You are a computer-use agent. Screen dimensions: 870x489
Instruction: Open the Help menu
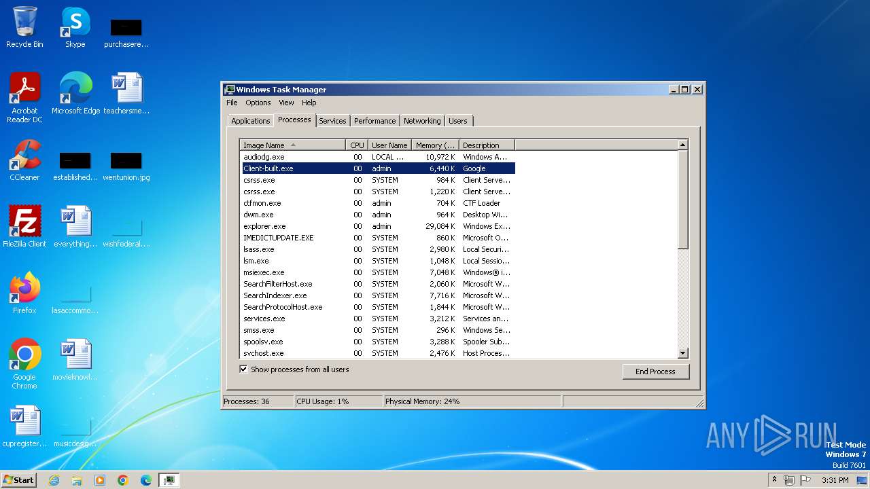point(309,103)
